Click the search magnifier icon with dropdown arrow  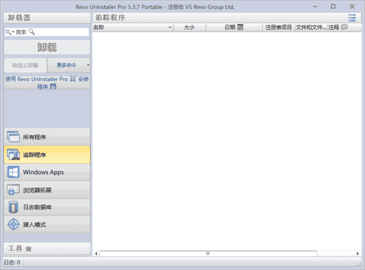click(x=10, y=32)
